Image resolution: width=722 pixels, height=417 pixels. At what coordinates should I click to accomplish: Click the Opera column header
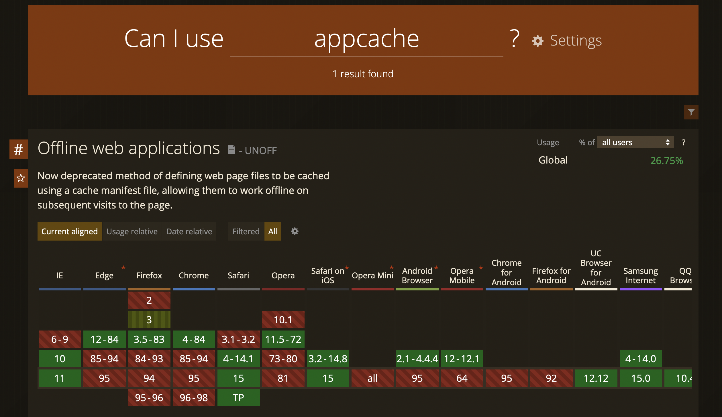tap(283, 275)
